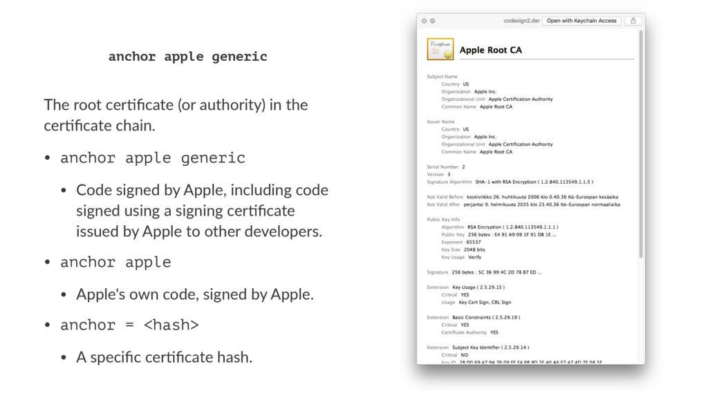Click 'A specific certificate hash.' text
The image size is (708, 398).
[165, 357]
